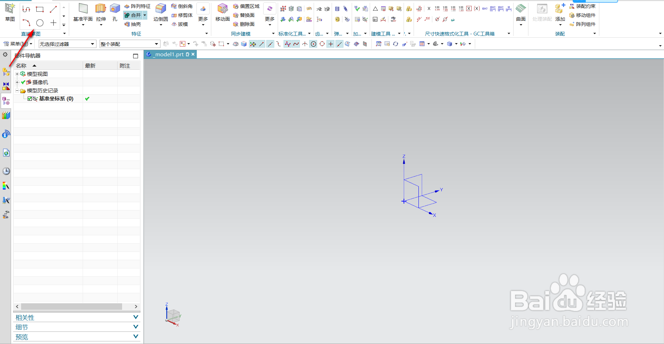Screen dimensions: 664x344
Task: Click the 替换面 replace face button
Action: tap(244, 15)
